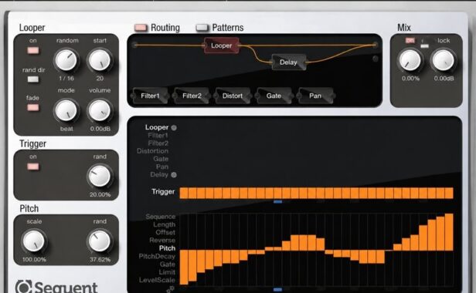This screenshot has width=476, height=293.
Task: Select the Distort module block
Action: pyautogui.click(x=233, y=96)
